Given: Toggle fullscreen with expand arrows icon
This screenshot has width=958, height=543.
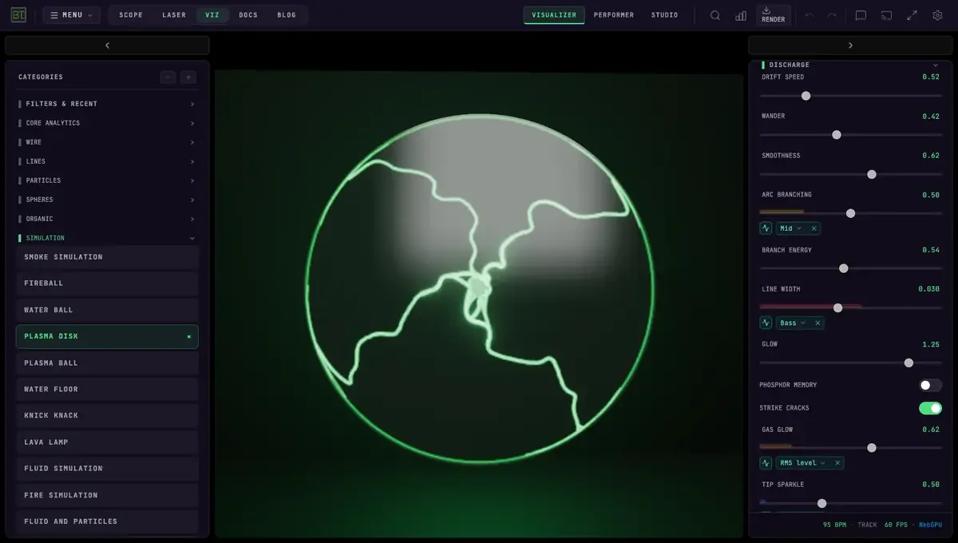Looking at the screenshot, I should pos(912,15).
